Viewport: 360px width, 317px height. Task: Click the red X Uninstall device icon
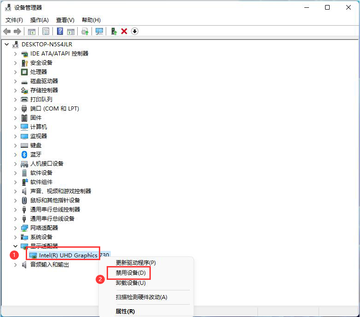124,31
